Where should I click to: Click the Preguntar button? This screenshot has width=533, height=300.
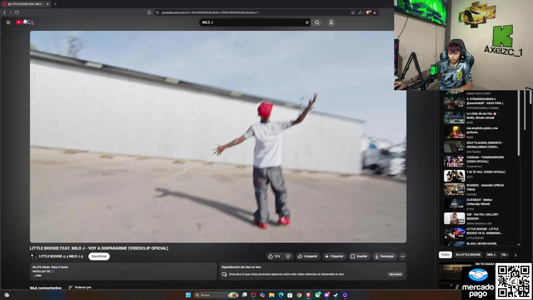334,256
